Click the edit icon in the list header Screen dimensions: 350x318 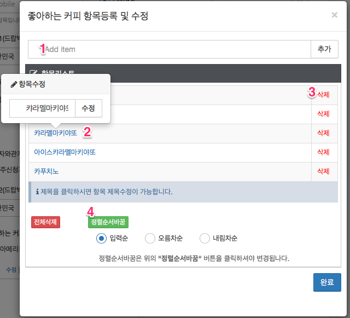point(33,72)
